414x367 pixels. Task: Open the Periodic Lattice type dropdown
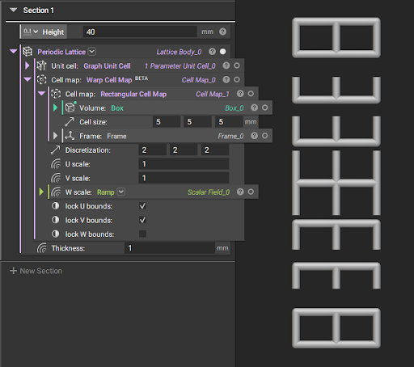point(92,52)
